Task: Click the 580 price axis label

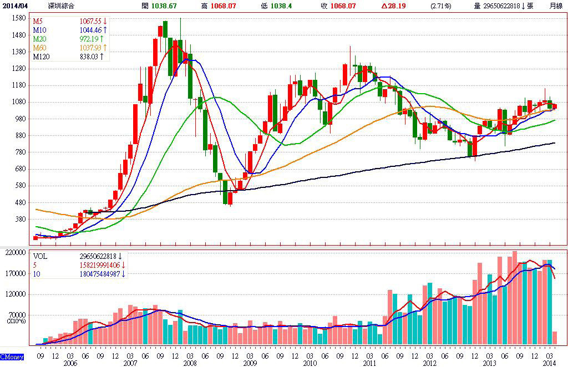Action: point(21,186)
